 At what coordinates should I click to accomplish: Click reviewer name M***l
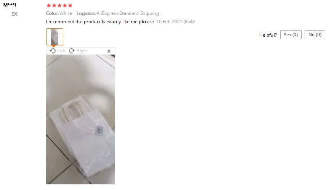click(x=10, y=5)
